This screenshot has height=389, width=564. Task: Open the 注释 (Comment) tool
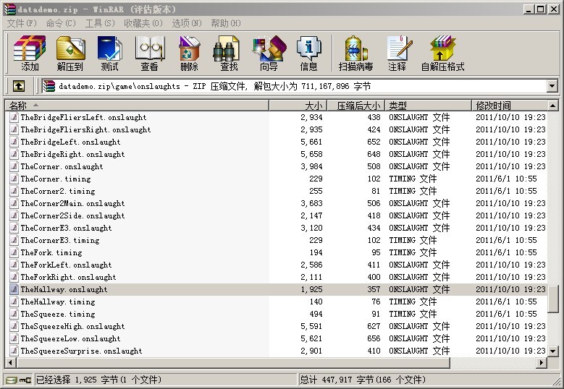tap(397, 54)
